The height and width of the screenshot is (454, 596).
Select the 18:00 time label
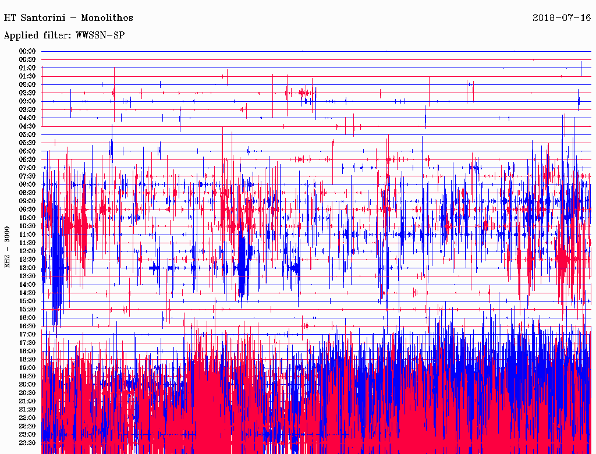[x=27, y=352]
